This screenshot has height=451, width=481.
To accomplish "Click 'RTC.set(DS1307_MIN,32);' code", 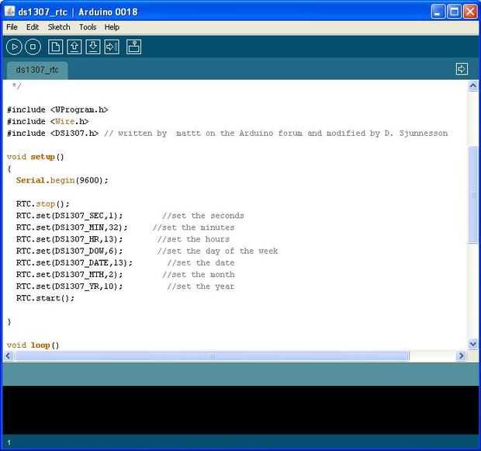I will point(72,227).
